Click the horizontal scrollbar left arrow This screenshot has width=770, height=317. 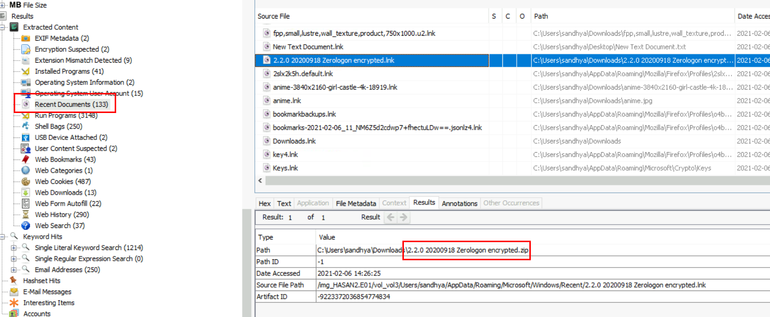click(x=260, y=181)
